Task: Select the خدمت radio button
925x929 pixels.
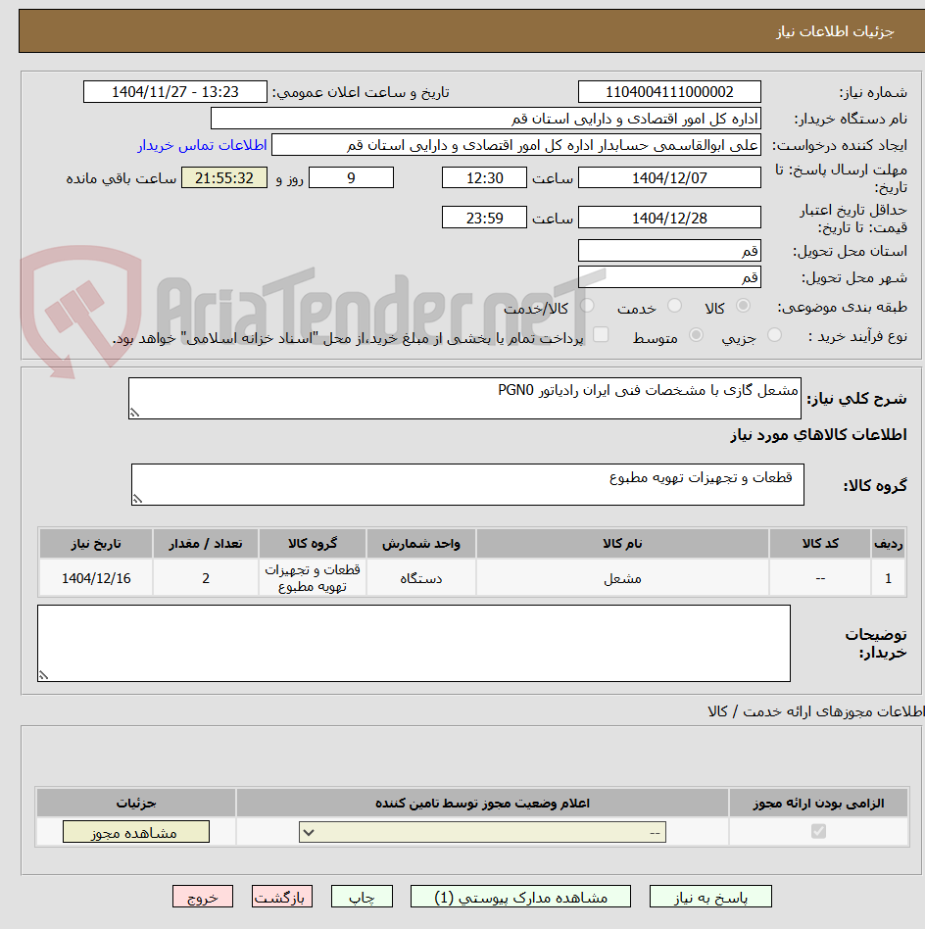Action: [x=674, y=306]
